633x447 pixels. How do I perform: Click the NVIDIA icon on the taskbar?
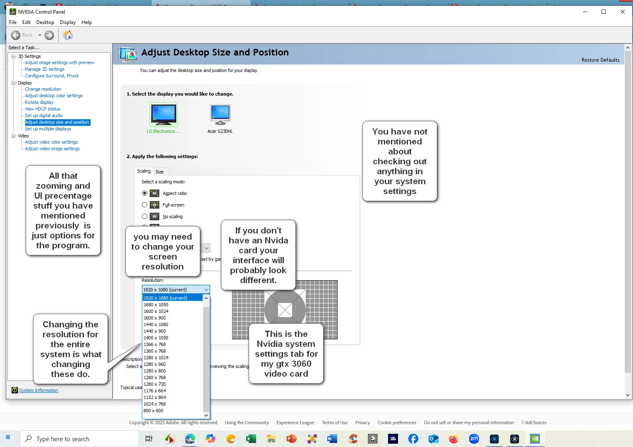click(x=535, y=439)
